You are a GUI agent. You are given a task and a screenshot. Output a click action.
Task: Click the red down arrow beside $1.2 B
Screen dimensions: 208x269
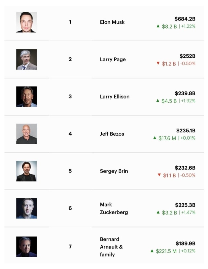point(158,63)
